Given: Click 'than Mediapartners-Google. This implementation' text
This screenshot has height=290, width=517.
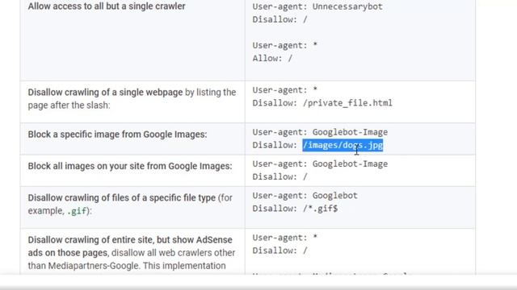Looking at the screenshot, I should [x=127, y=266].
